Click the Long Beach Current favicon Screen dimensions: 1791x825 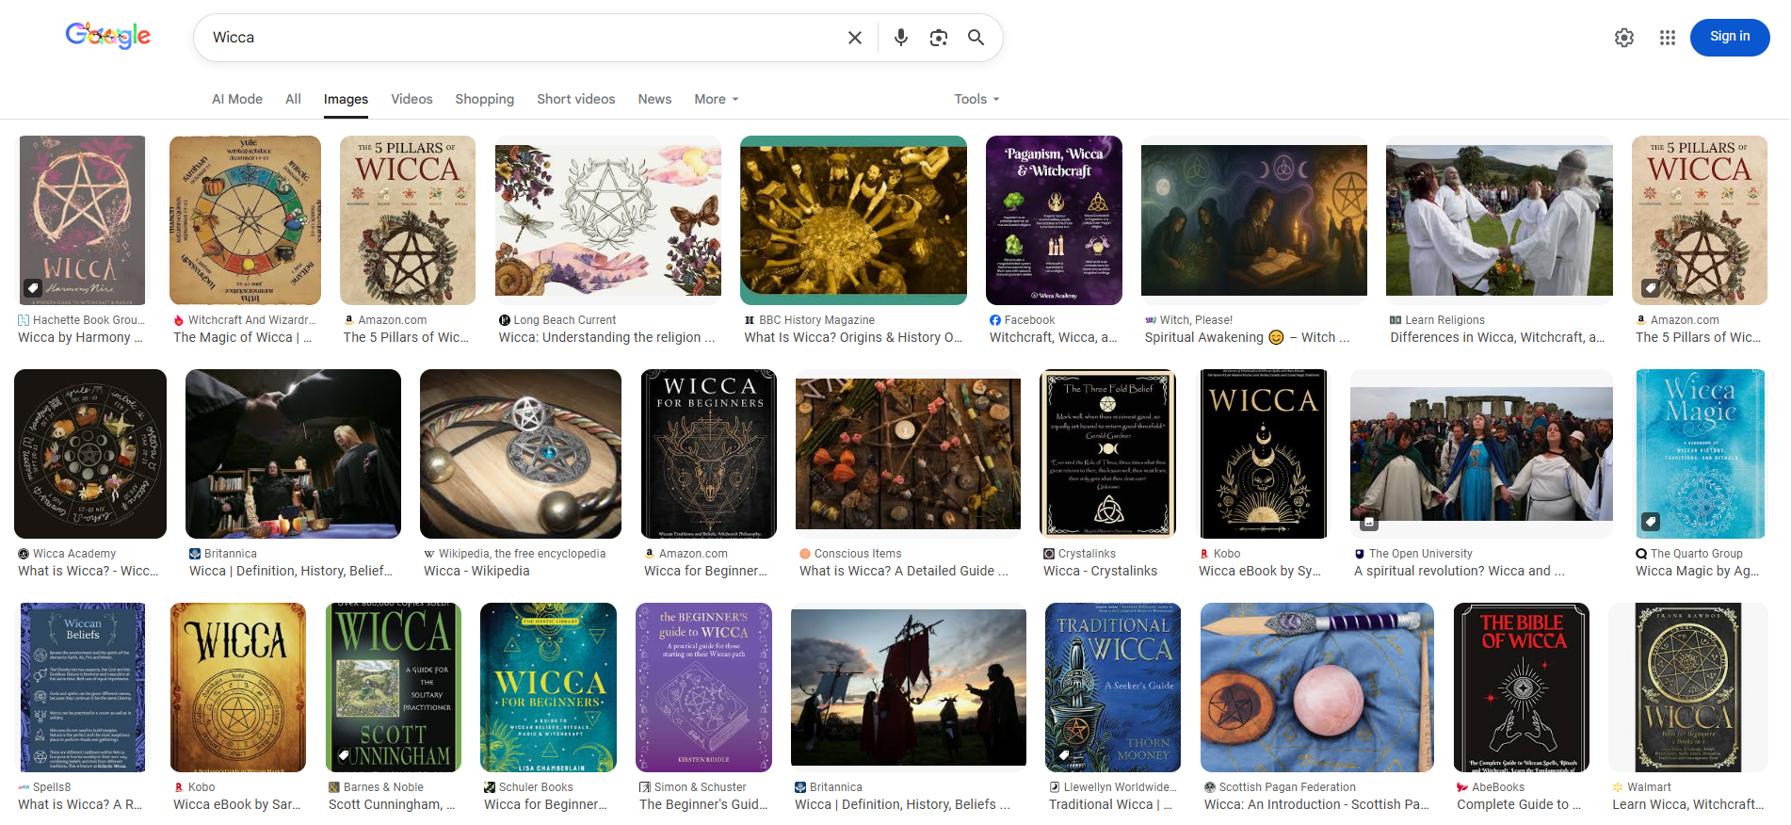pos(505,320)
